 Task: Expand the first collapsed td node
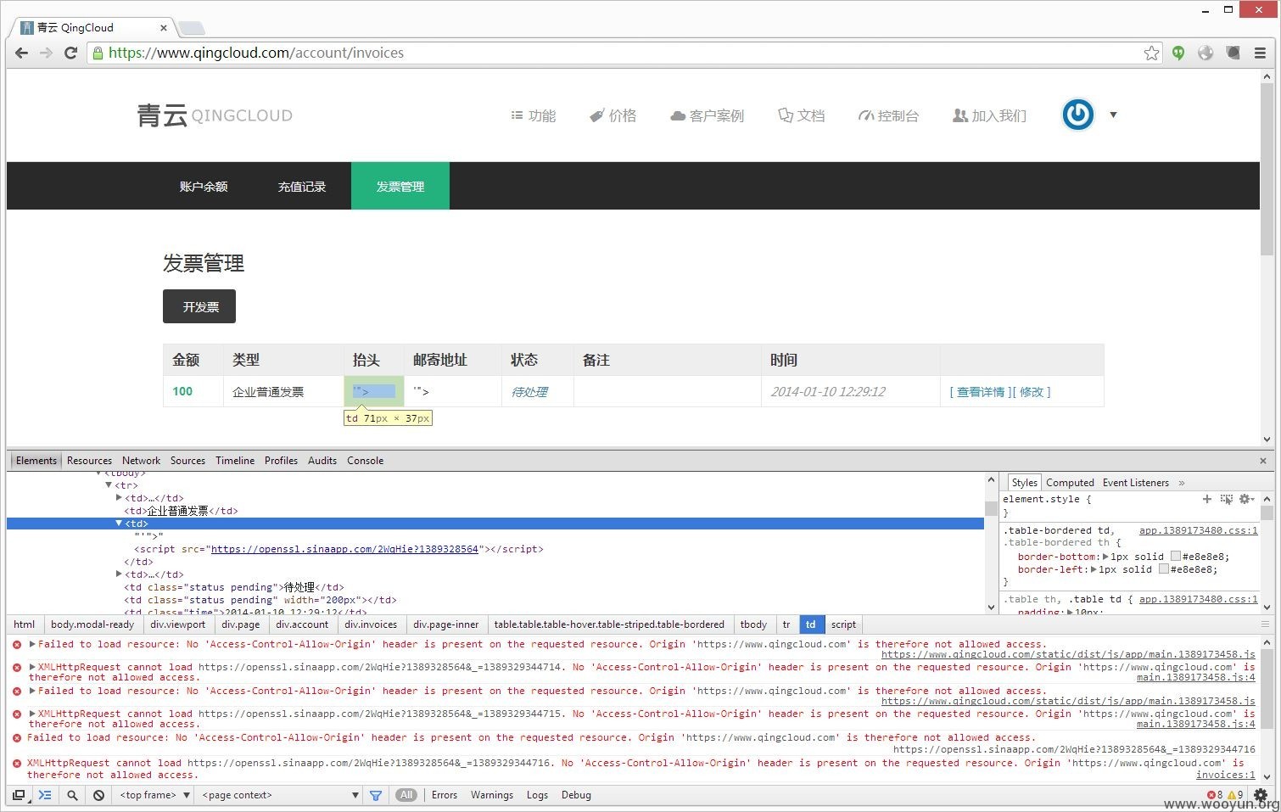pos(119,498)
